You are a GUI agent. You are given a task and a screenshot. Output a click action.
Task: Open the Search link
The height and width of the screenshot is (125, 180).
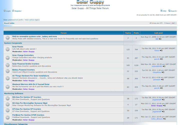click(174, 11)
